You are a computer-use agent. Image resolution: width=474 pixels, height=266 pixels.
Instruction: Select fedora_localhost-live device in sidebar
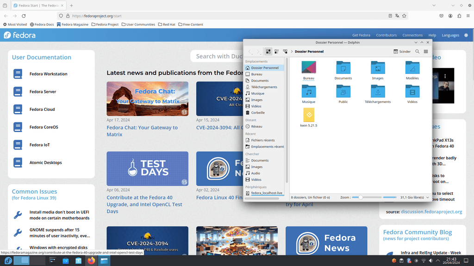pos(264,193)
